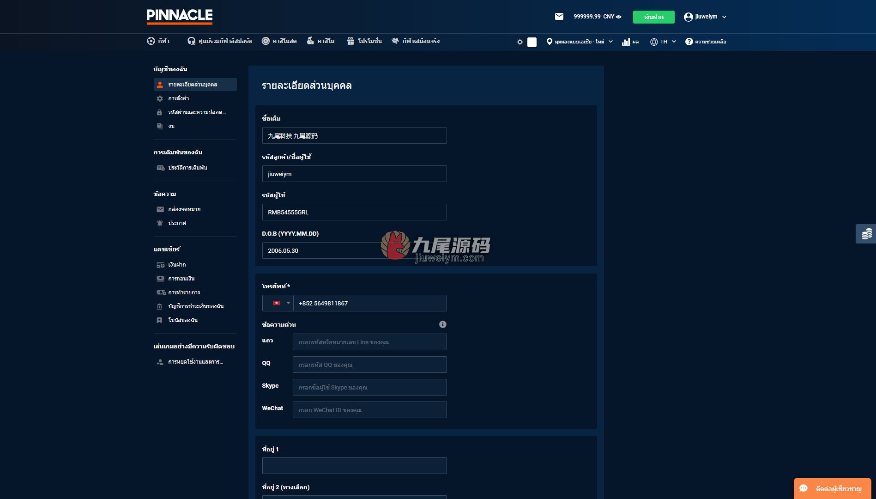The image size is (876, 499).
Task: Click the green deposit button
Action: tap(653, 17)
